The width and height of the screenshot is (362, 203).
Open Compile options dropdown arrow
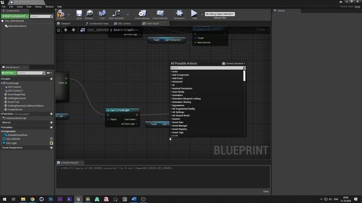pos(68,15)
